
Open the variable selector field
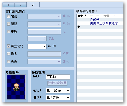tap(44, 32)
